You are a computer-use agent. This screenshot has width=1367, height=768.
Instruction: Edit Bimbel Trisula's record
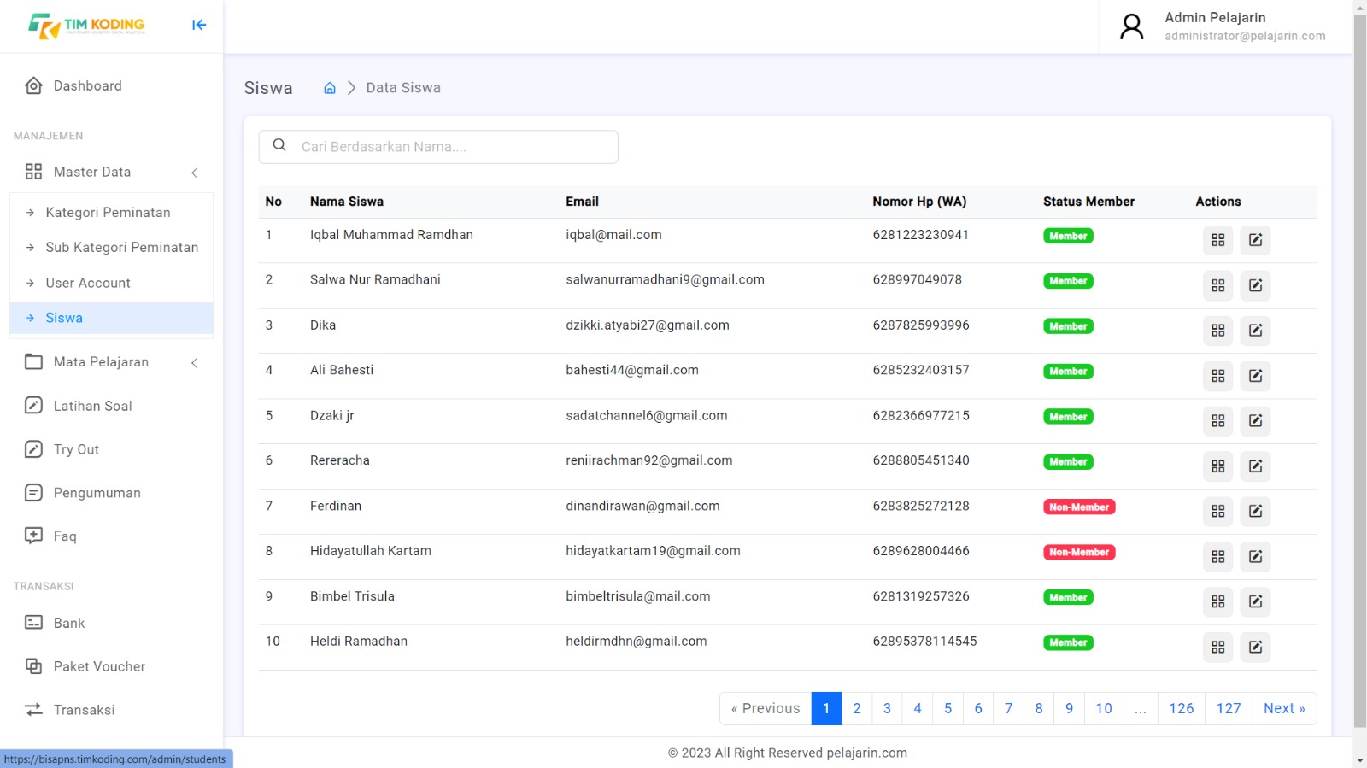coord(1256,602)
